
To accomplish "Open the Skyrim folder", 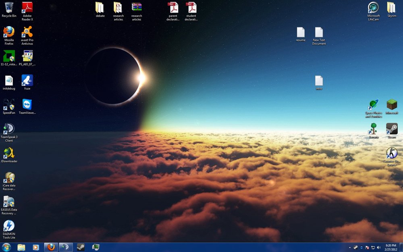I will [x=391, y=10].
